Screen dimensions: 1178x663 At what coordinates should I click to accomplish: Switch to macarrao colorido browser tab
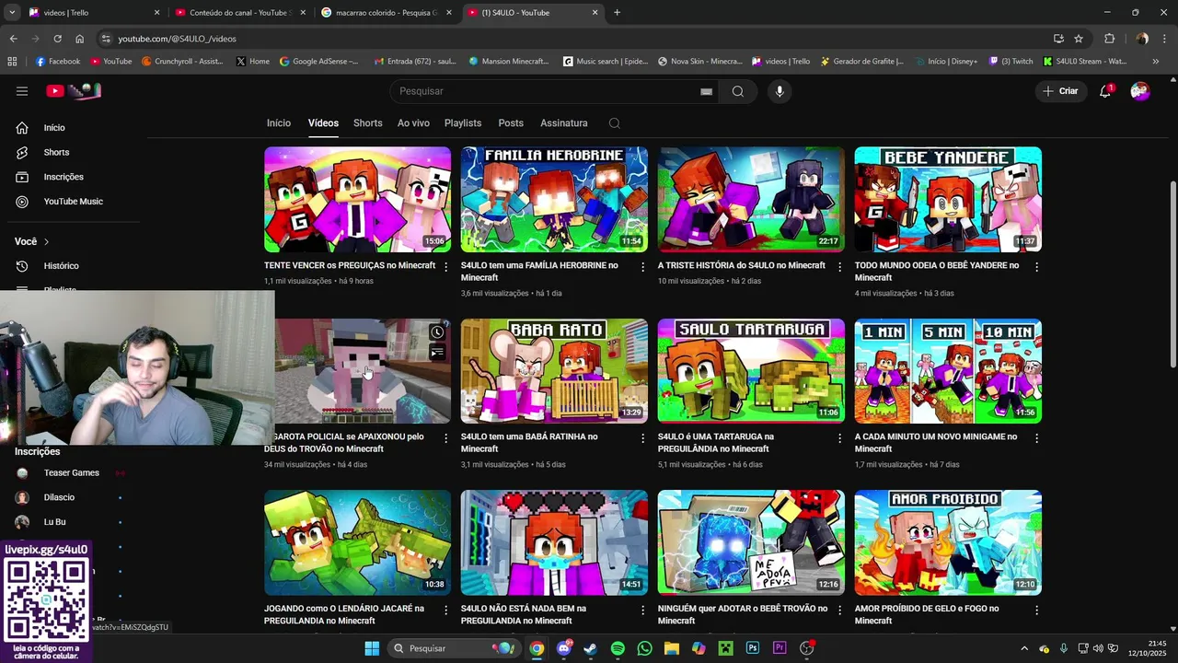tap(387, 13)
